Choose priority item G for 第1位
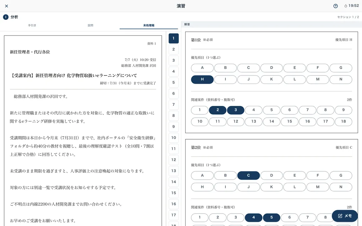This screenshot has width=362, height=226. [341, 68]
